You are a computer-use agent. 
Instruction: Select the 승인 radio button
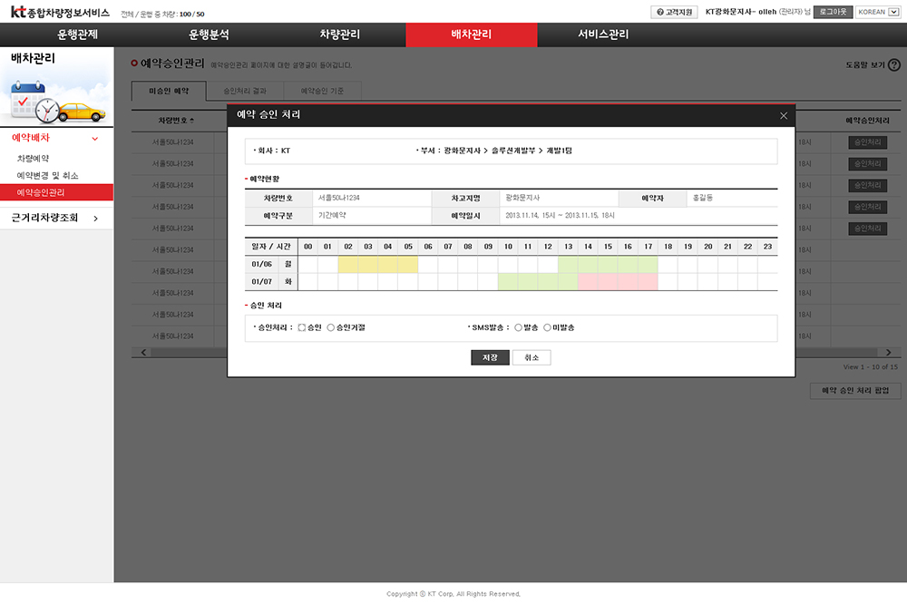[302, 327]
